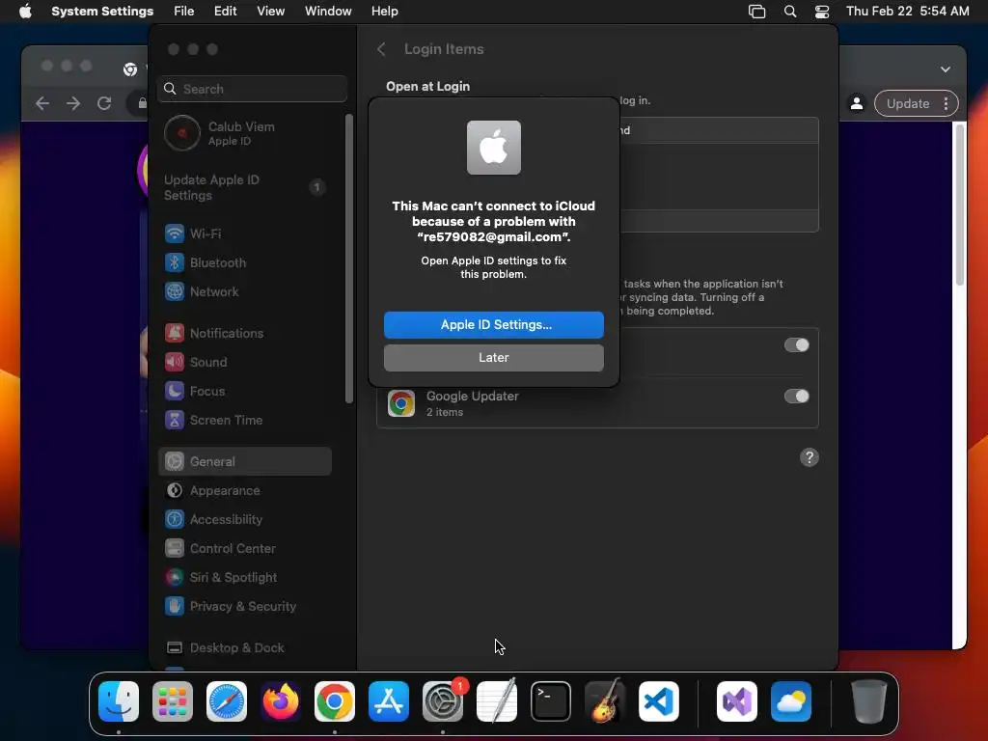This screenshot has height=741, width=988.
Task: Select Wi-Fi icon in sidebar
Action: pos(175,233)
